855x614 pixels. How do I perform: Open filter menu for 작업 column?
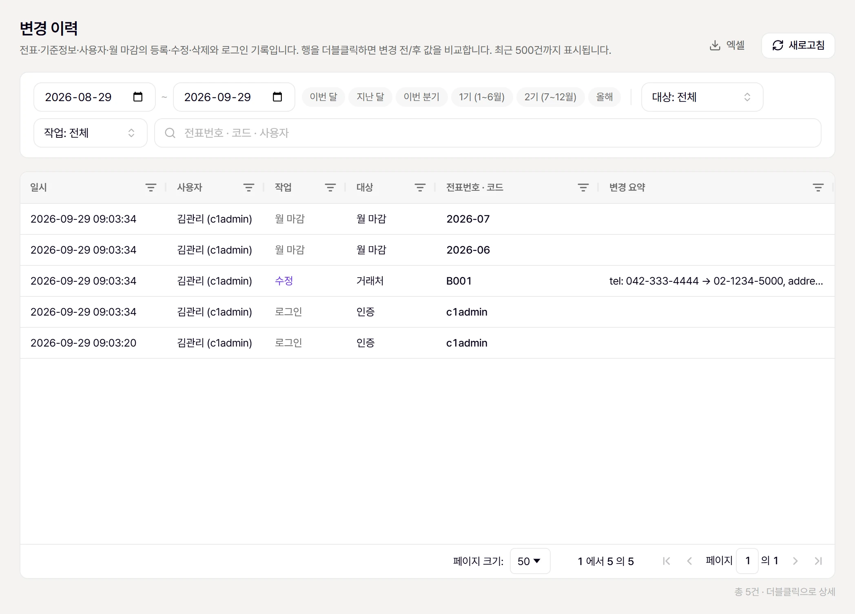[x=330, y=188]
